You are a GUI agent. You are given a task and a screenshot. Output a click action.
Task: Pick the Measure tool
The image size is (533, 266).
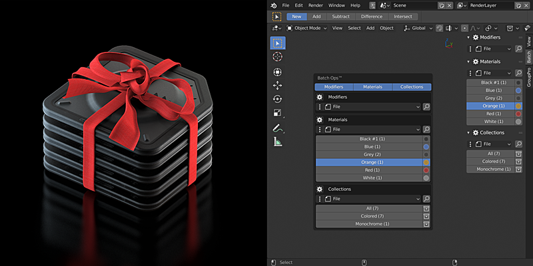(x=277, y=142)
